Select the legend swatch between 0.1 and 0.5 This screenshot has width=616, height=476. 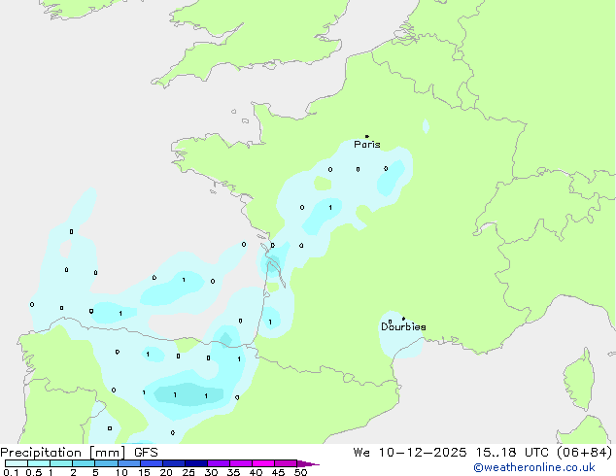(x=17, y=463)
